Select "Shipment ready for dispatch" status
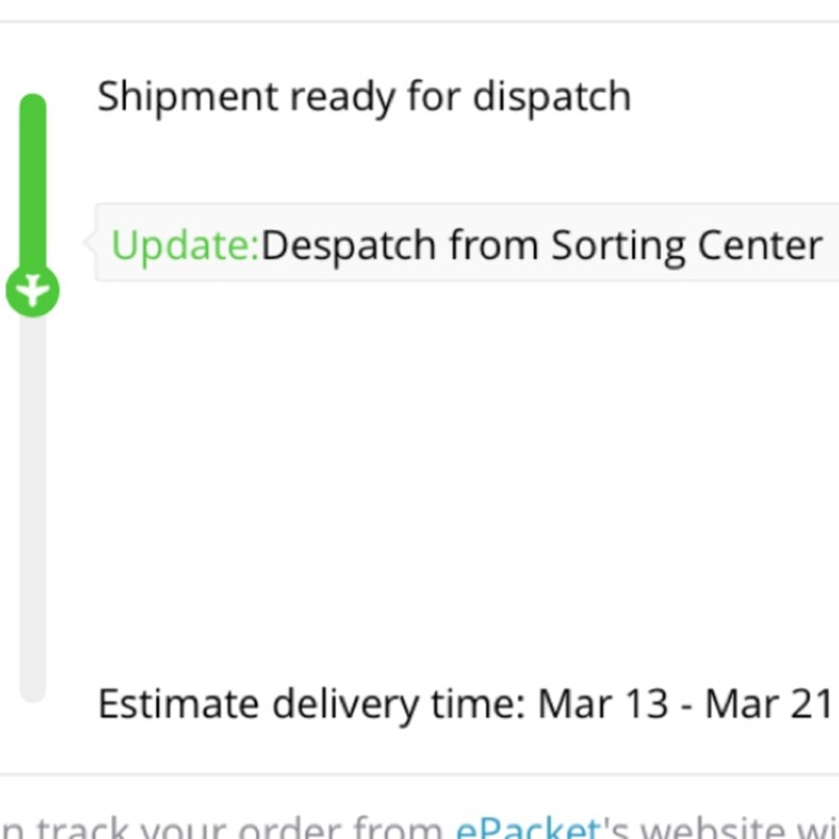 tap(364, 96)
